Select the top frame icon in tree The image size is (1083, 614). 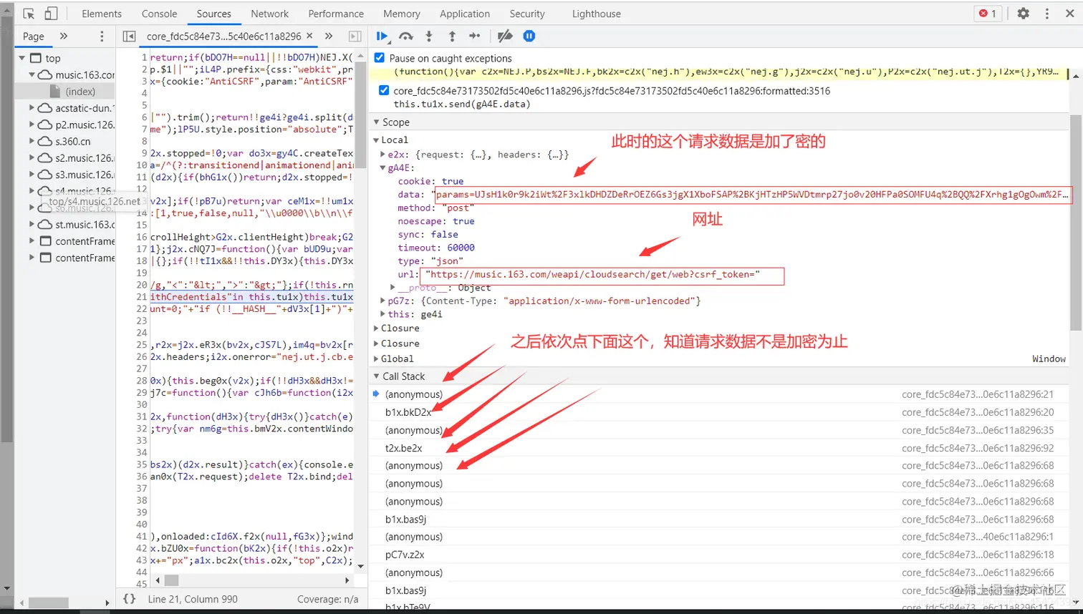[x=36, y=58]
